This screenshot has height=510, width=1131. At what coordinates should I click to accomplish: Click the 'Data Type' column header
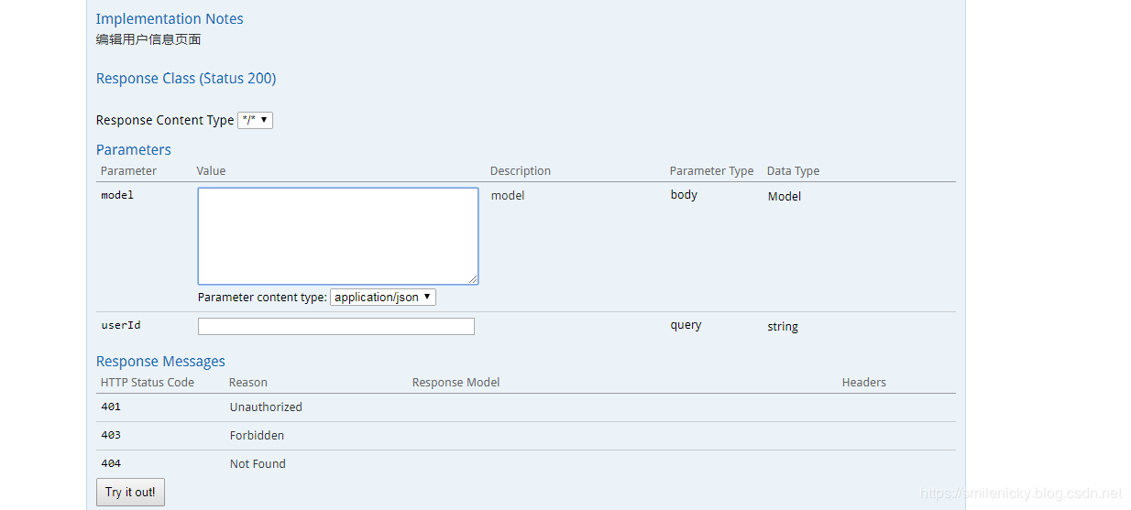(793, 171)
